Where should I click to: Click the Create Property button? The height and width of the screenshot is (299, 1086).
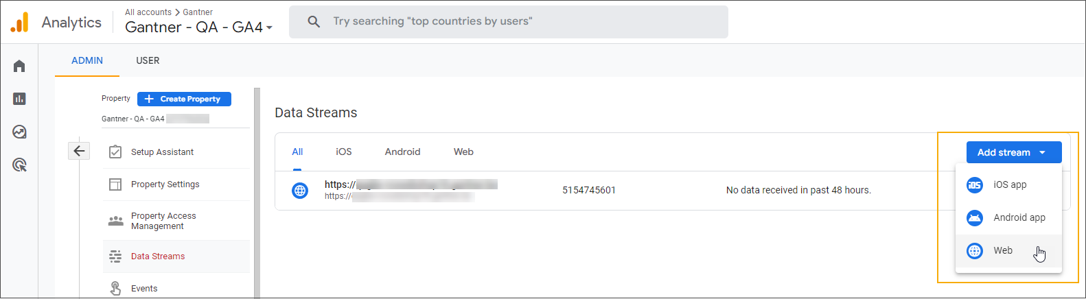pos(184,99)
